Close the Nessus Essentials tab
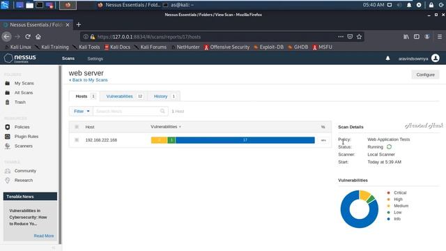The height and width of the screenshot is (251, 446). pyautogui.click(x=68, y=25)
